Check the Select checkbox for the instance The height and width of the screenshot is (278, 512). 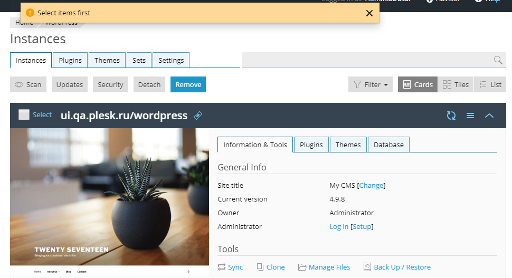pos(24,115)
